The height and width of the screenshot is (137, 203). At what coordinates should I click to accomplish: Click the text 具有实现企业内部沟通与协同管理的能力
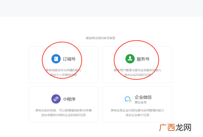pos(137,110)
